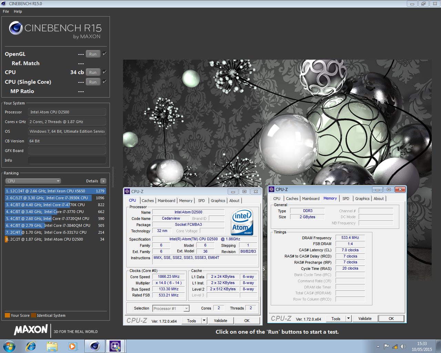Click Validate in left CPU-Z window
The width and height of the screenshot is (441, 353).
(x=220, y=321)
